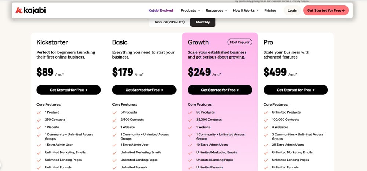Select the Monthly billing option
367x171 pixels.
[x=203, y=22]
